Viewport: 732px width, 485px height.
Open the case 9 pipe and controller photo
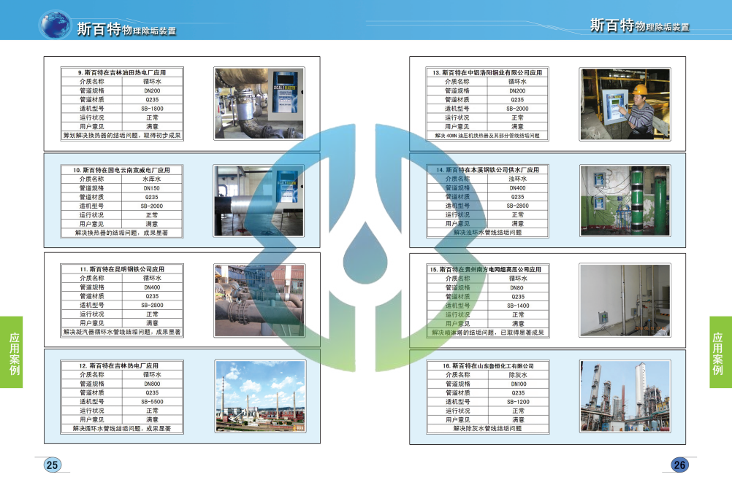(259, 104)
